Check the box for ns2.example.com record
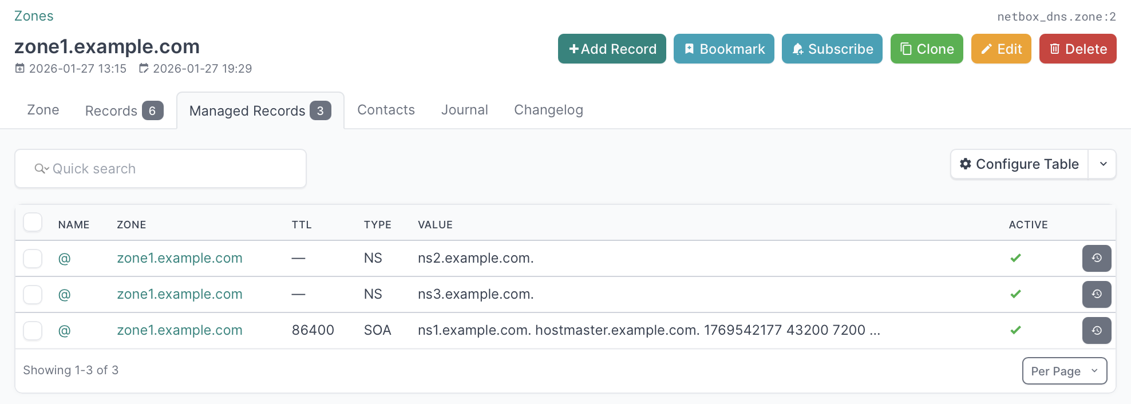The height and width of the screenshot is (404, 1131). [33, 258]
